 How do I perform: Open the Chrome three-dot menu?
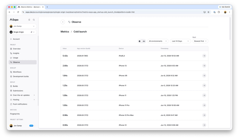tap(229, 12)
